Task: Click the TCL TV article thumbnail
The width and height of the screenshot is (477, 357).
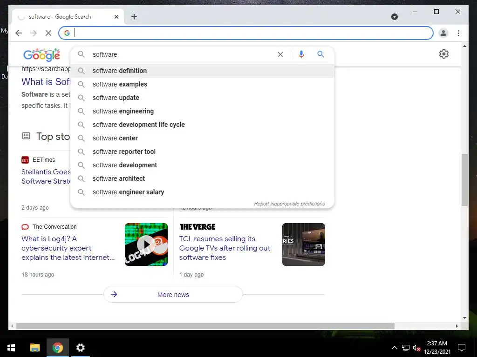Action: pos(304,245)
